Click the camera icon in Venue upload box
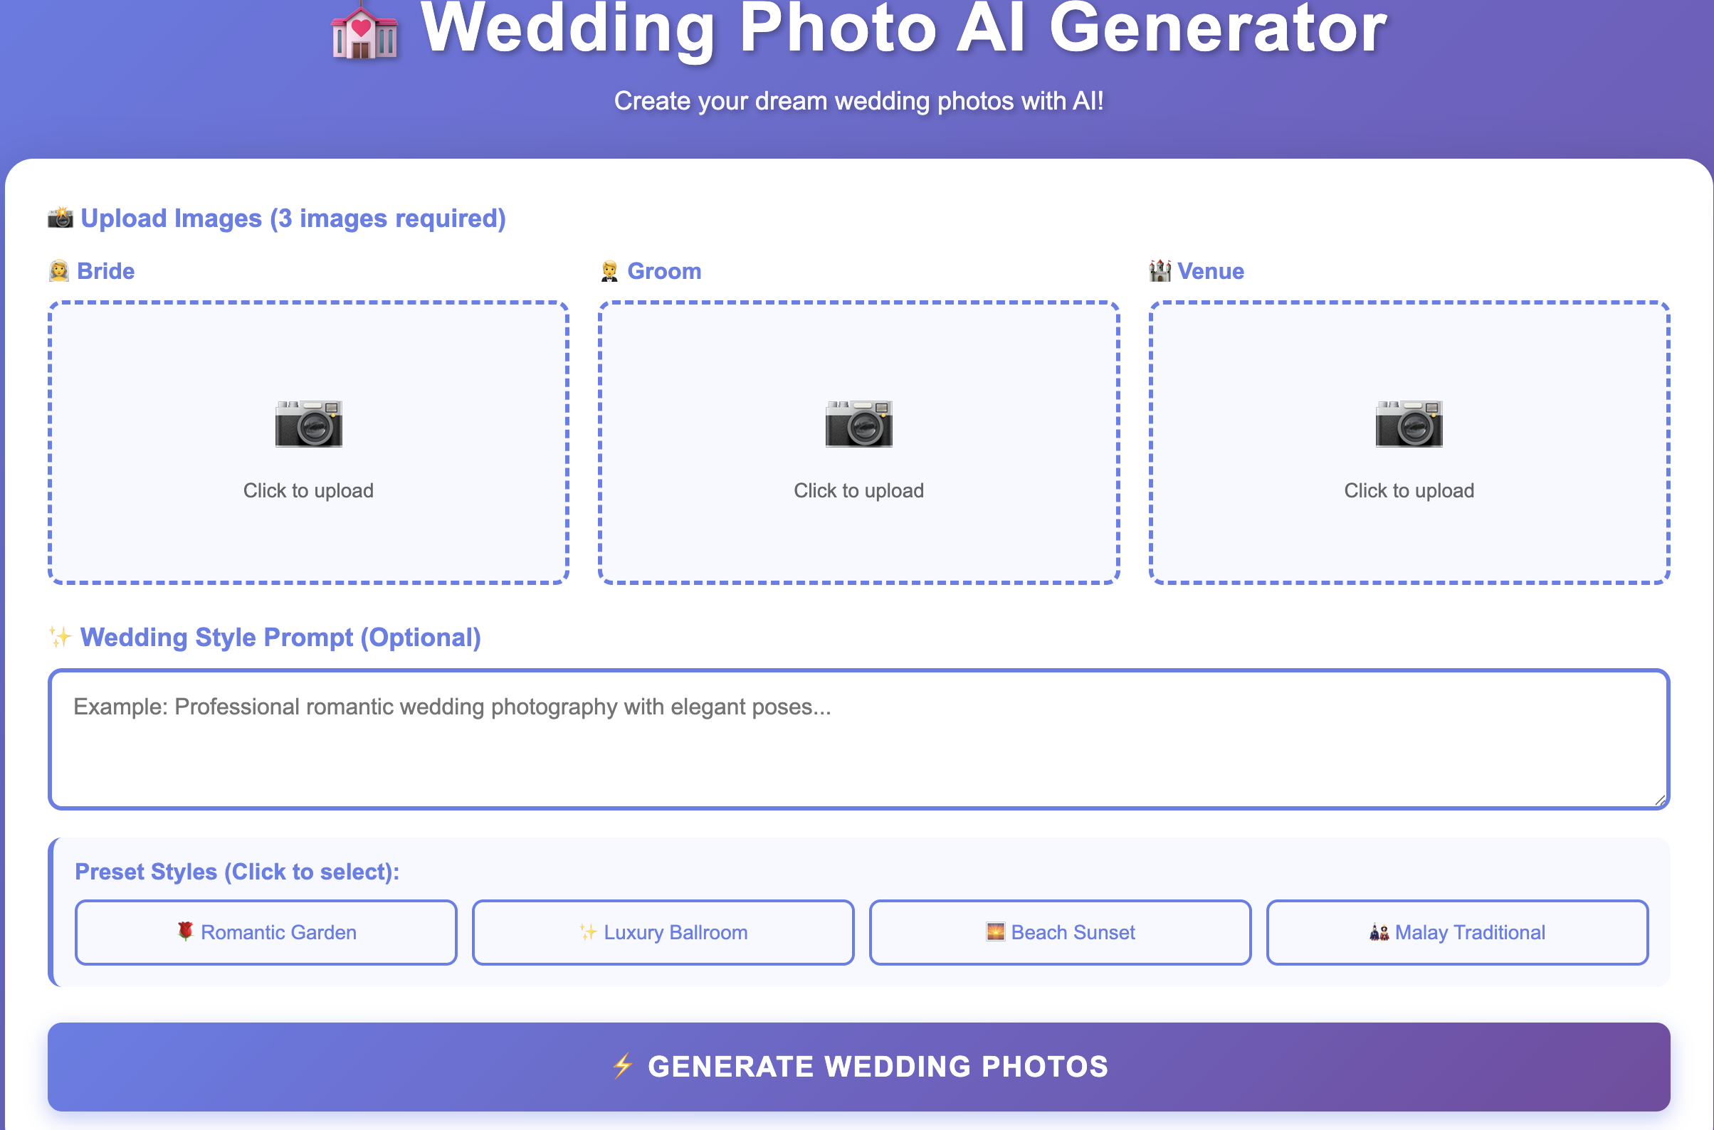 tap(1409, 424)
